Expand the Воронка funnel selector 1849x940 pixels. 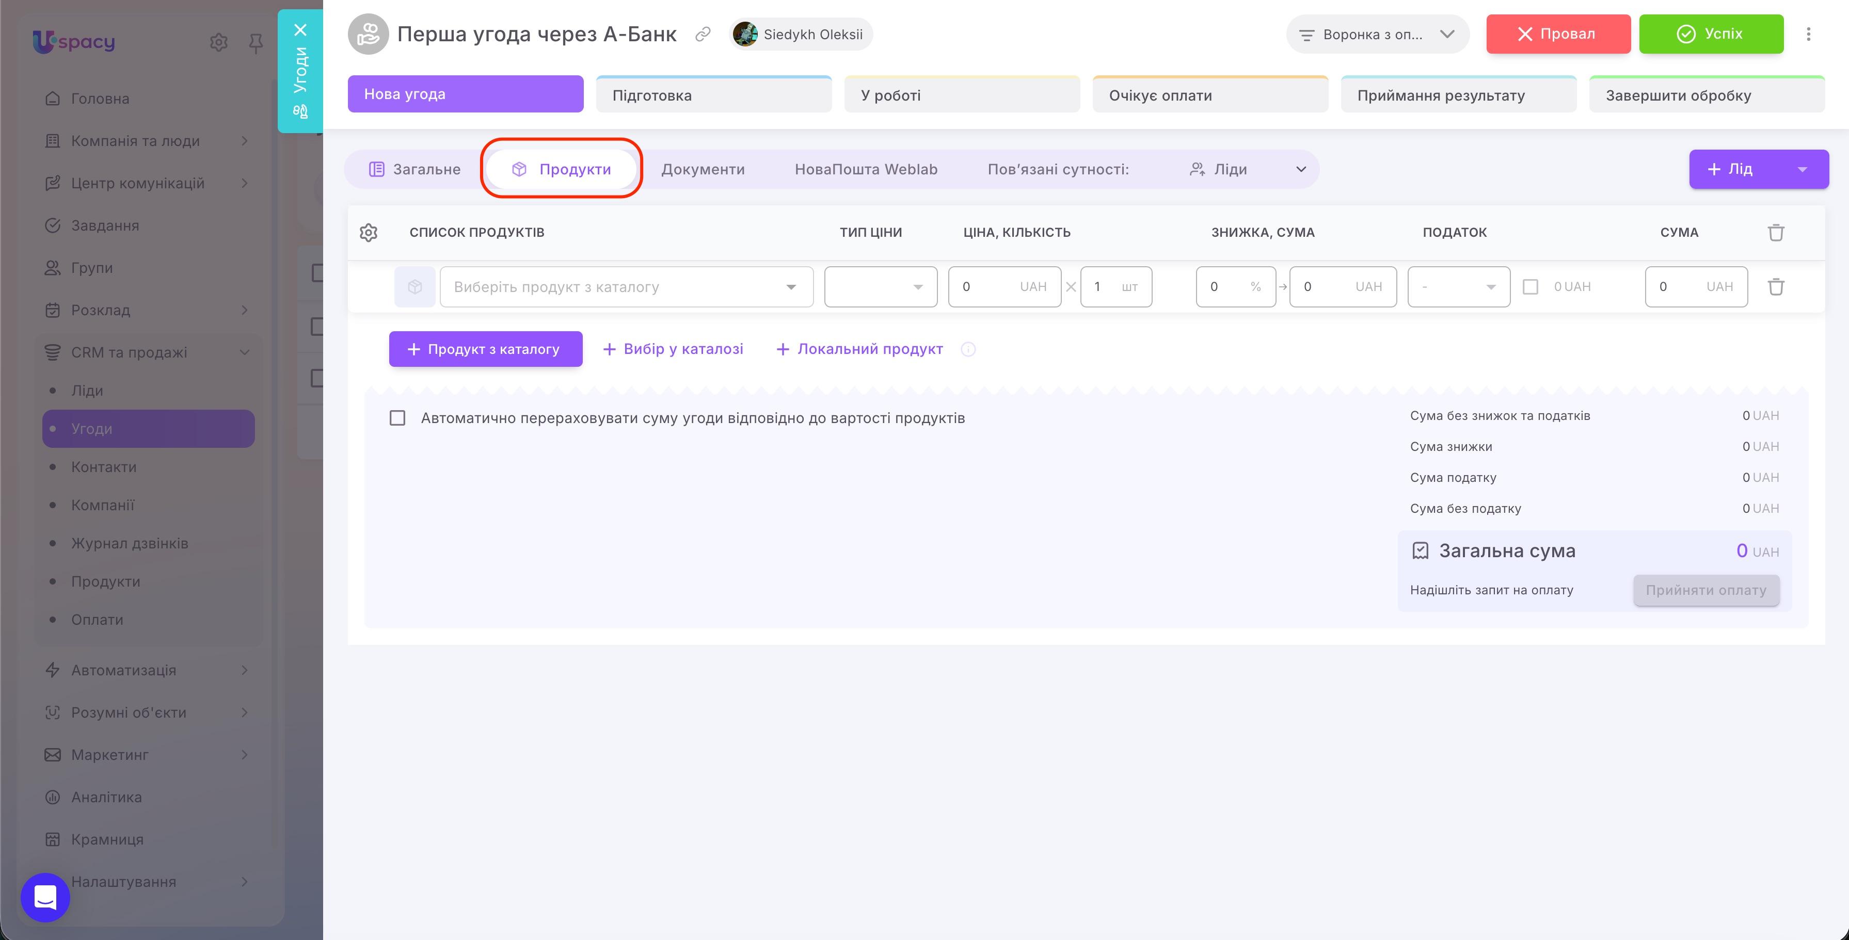tap(1377, 35)
